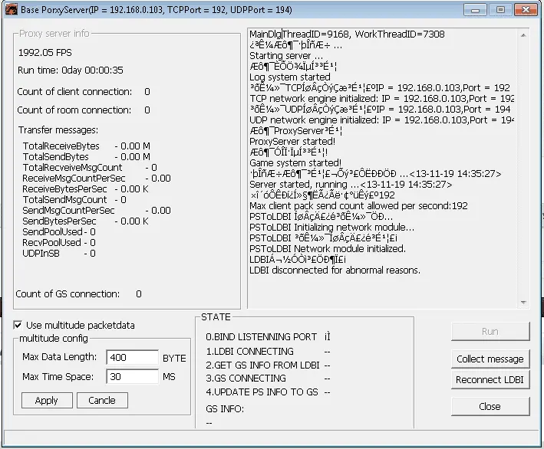Click the Collect message button
The width and height of the screenshot is (544, 449).
(490, 359)
